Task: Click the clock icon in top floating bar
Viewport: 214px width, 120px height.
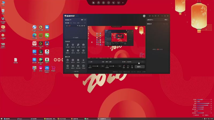Action: [109, 3]
